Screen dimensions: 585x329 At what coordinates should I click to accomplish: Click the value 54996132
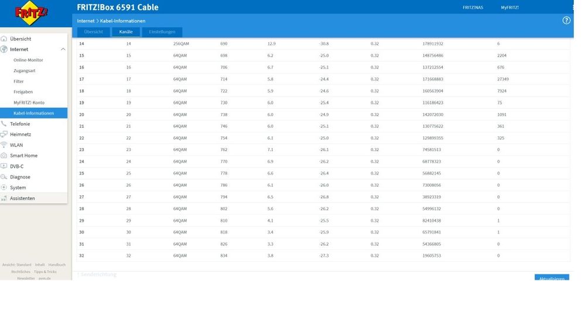432,209
